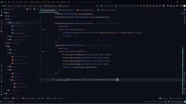Image resolution: width=186 pixels, height=104 pixels.
Task: Toggle Gradle tool window on right strip
Action: (185, 12)
